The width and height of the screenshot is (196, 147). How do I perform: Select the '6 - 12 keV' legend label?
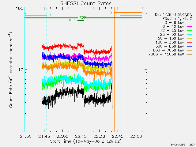point(173,27)
